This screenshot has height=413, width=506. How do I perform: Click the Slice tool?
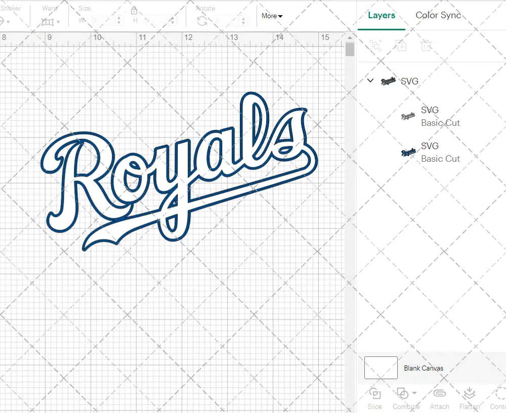click(x=374, y=398)
